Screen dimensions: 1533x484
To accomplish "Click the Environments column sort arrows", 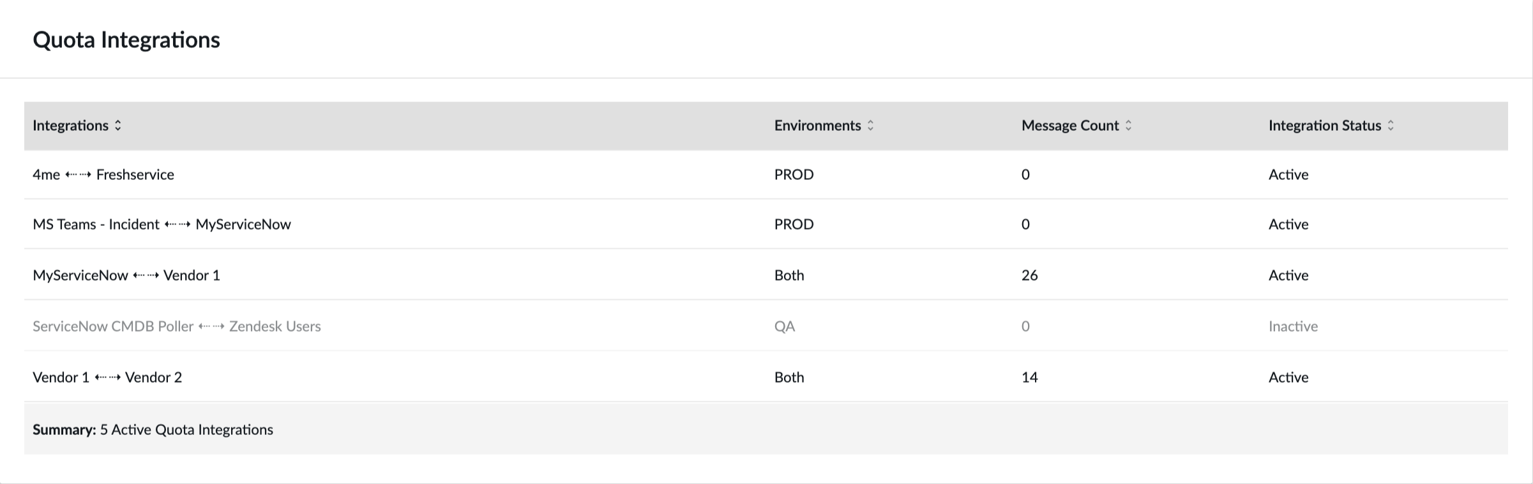I will (870, 126).
